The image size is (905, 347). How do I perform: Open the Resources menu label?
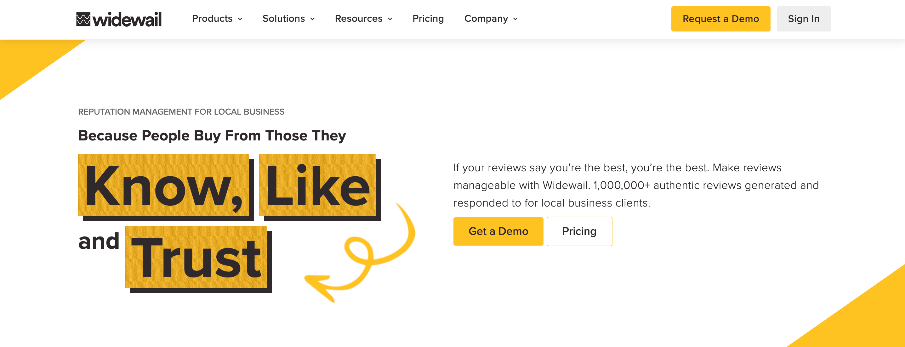pos(358,19)
